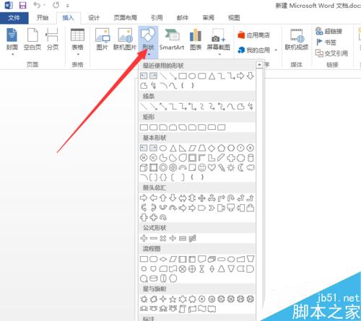
Task: Click the Undo arrow icon
Action: pyautogui.click(x=37, y=5)
